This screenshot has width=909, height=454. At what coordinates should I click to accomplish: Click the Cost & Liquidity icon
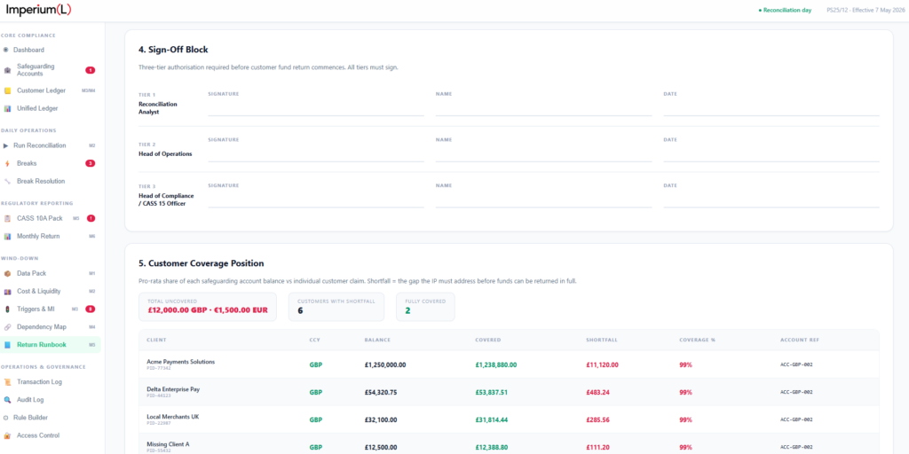point(7,291)
